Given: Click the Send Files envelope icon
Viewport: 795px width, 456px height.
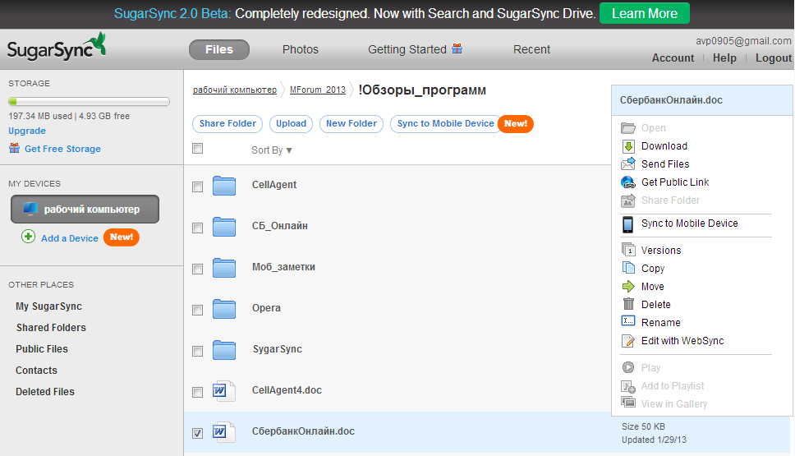Looking at the screenshot, I should 628,164.
